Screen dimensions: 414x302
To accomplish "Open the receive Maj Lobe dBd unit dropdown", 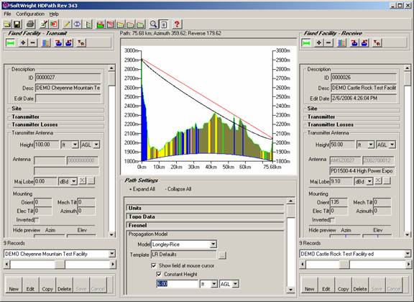I will click(369, 181).
